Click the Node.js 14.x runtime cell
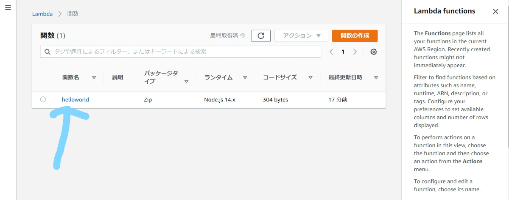 [x=220, y=100]
